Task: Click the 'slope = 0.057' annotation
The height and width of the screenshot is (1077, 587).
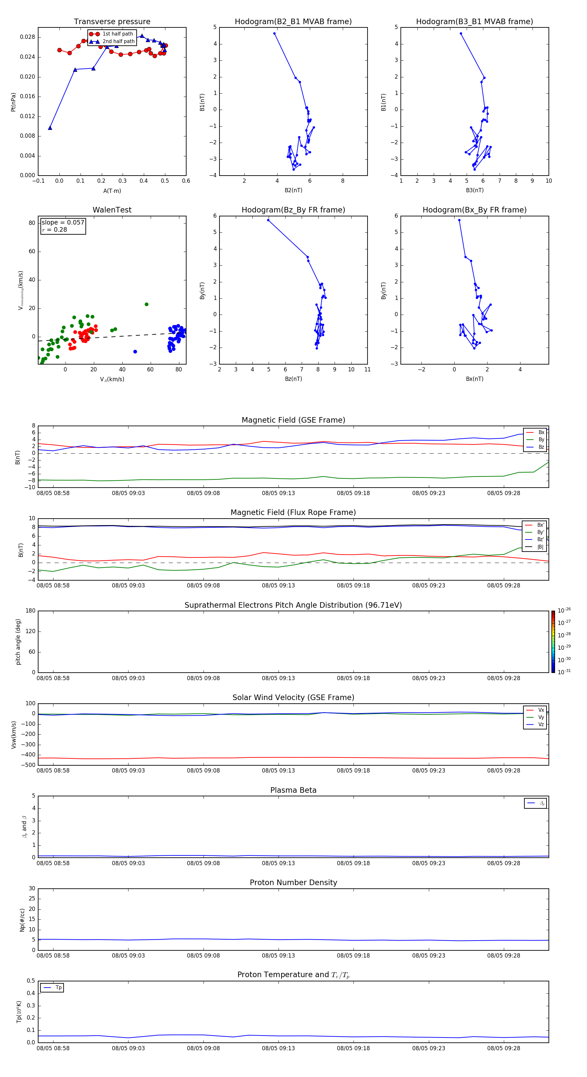Action: [x=63, y=223]
